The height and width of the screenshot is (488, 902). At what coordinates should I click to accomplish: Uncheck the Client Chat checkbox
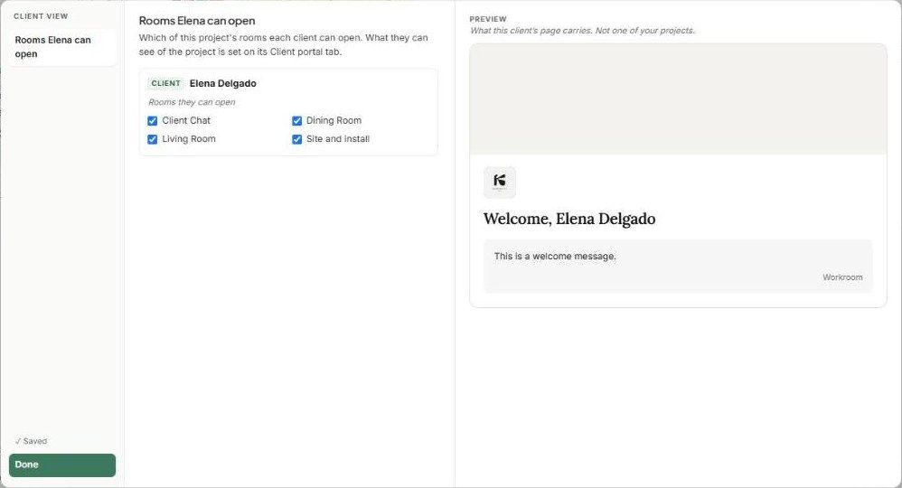point(153,121)
